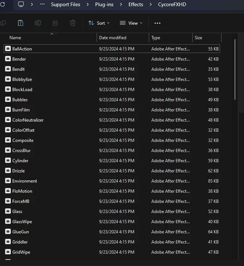Viewport: 244px width, 266px height.
Task: Select the FloMotion plugin icon
Action: pyautogui.click(x=8, y=191)
